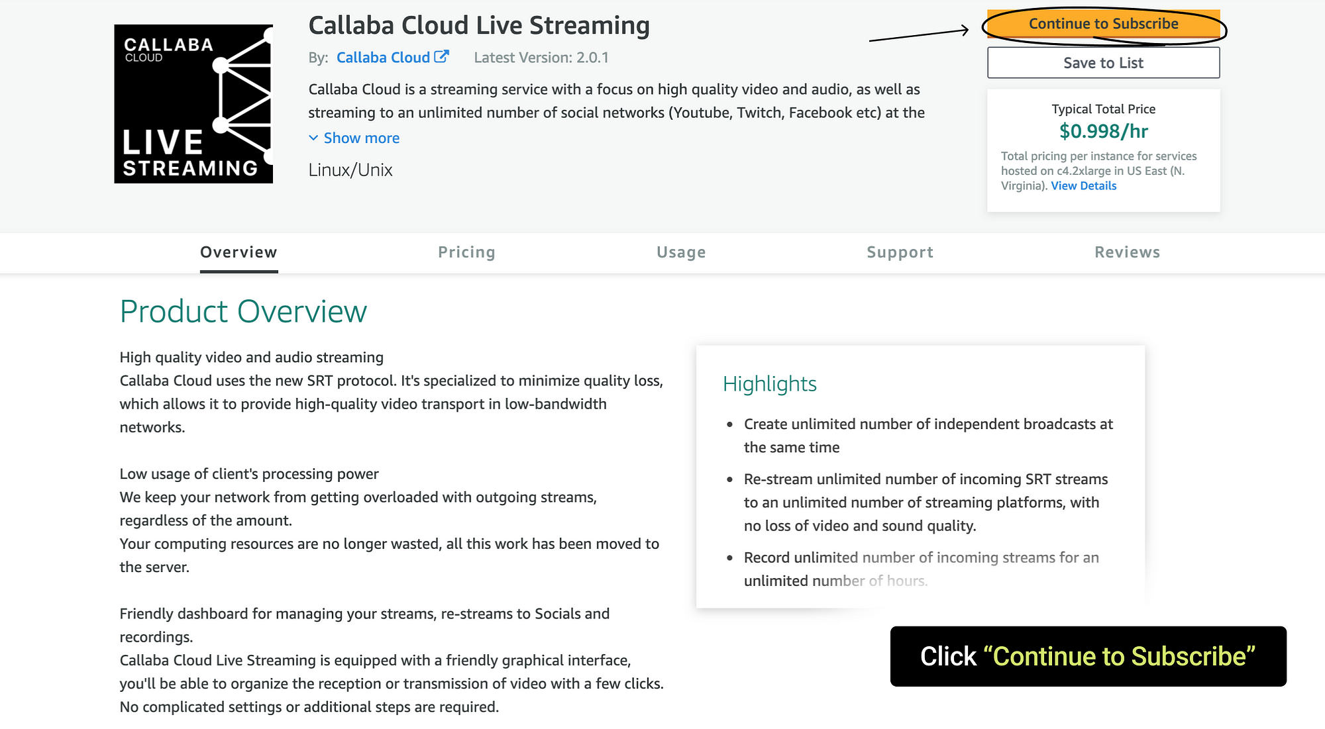1325x729 pixels.
Task: Open View Details pricing link
Action: (1083, 186)
